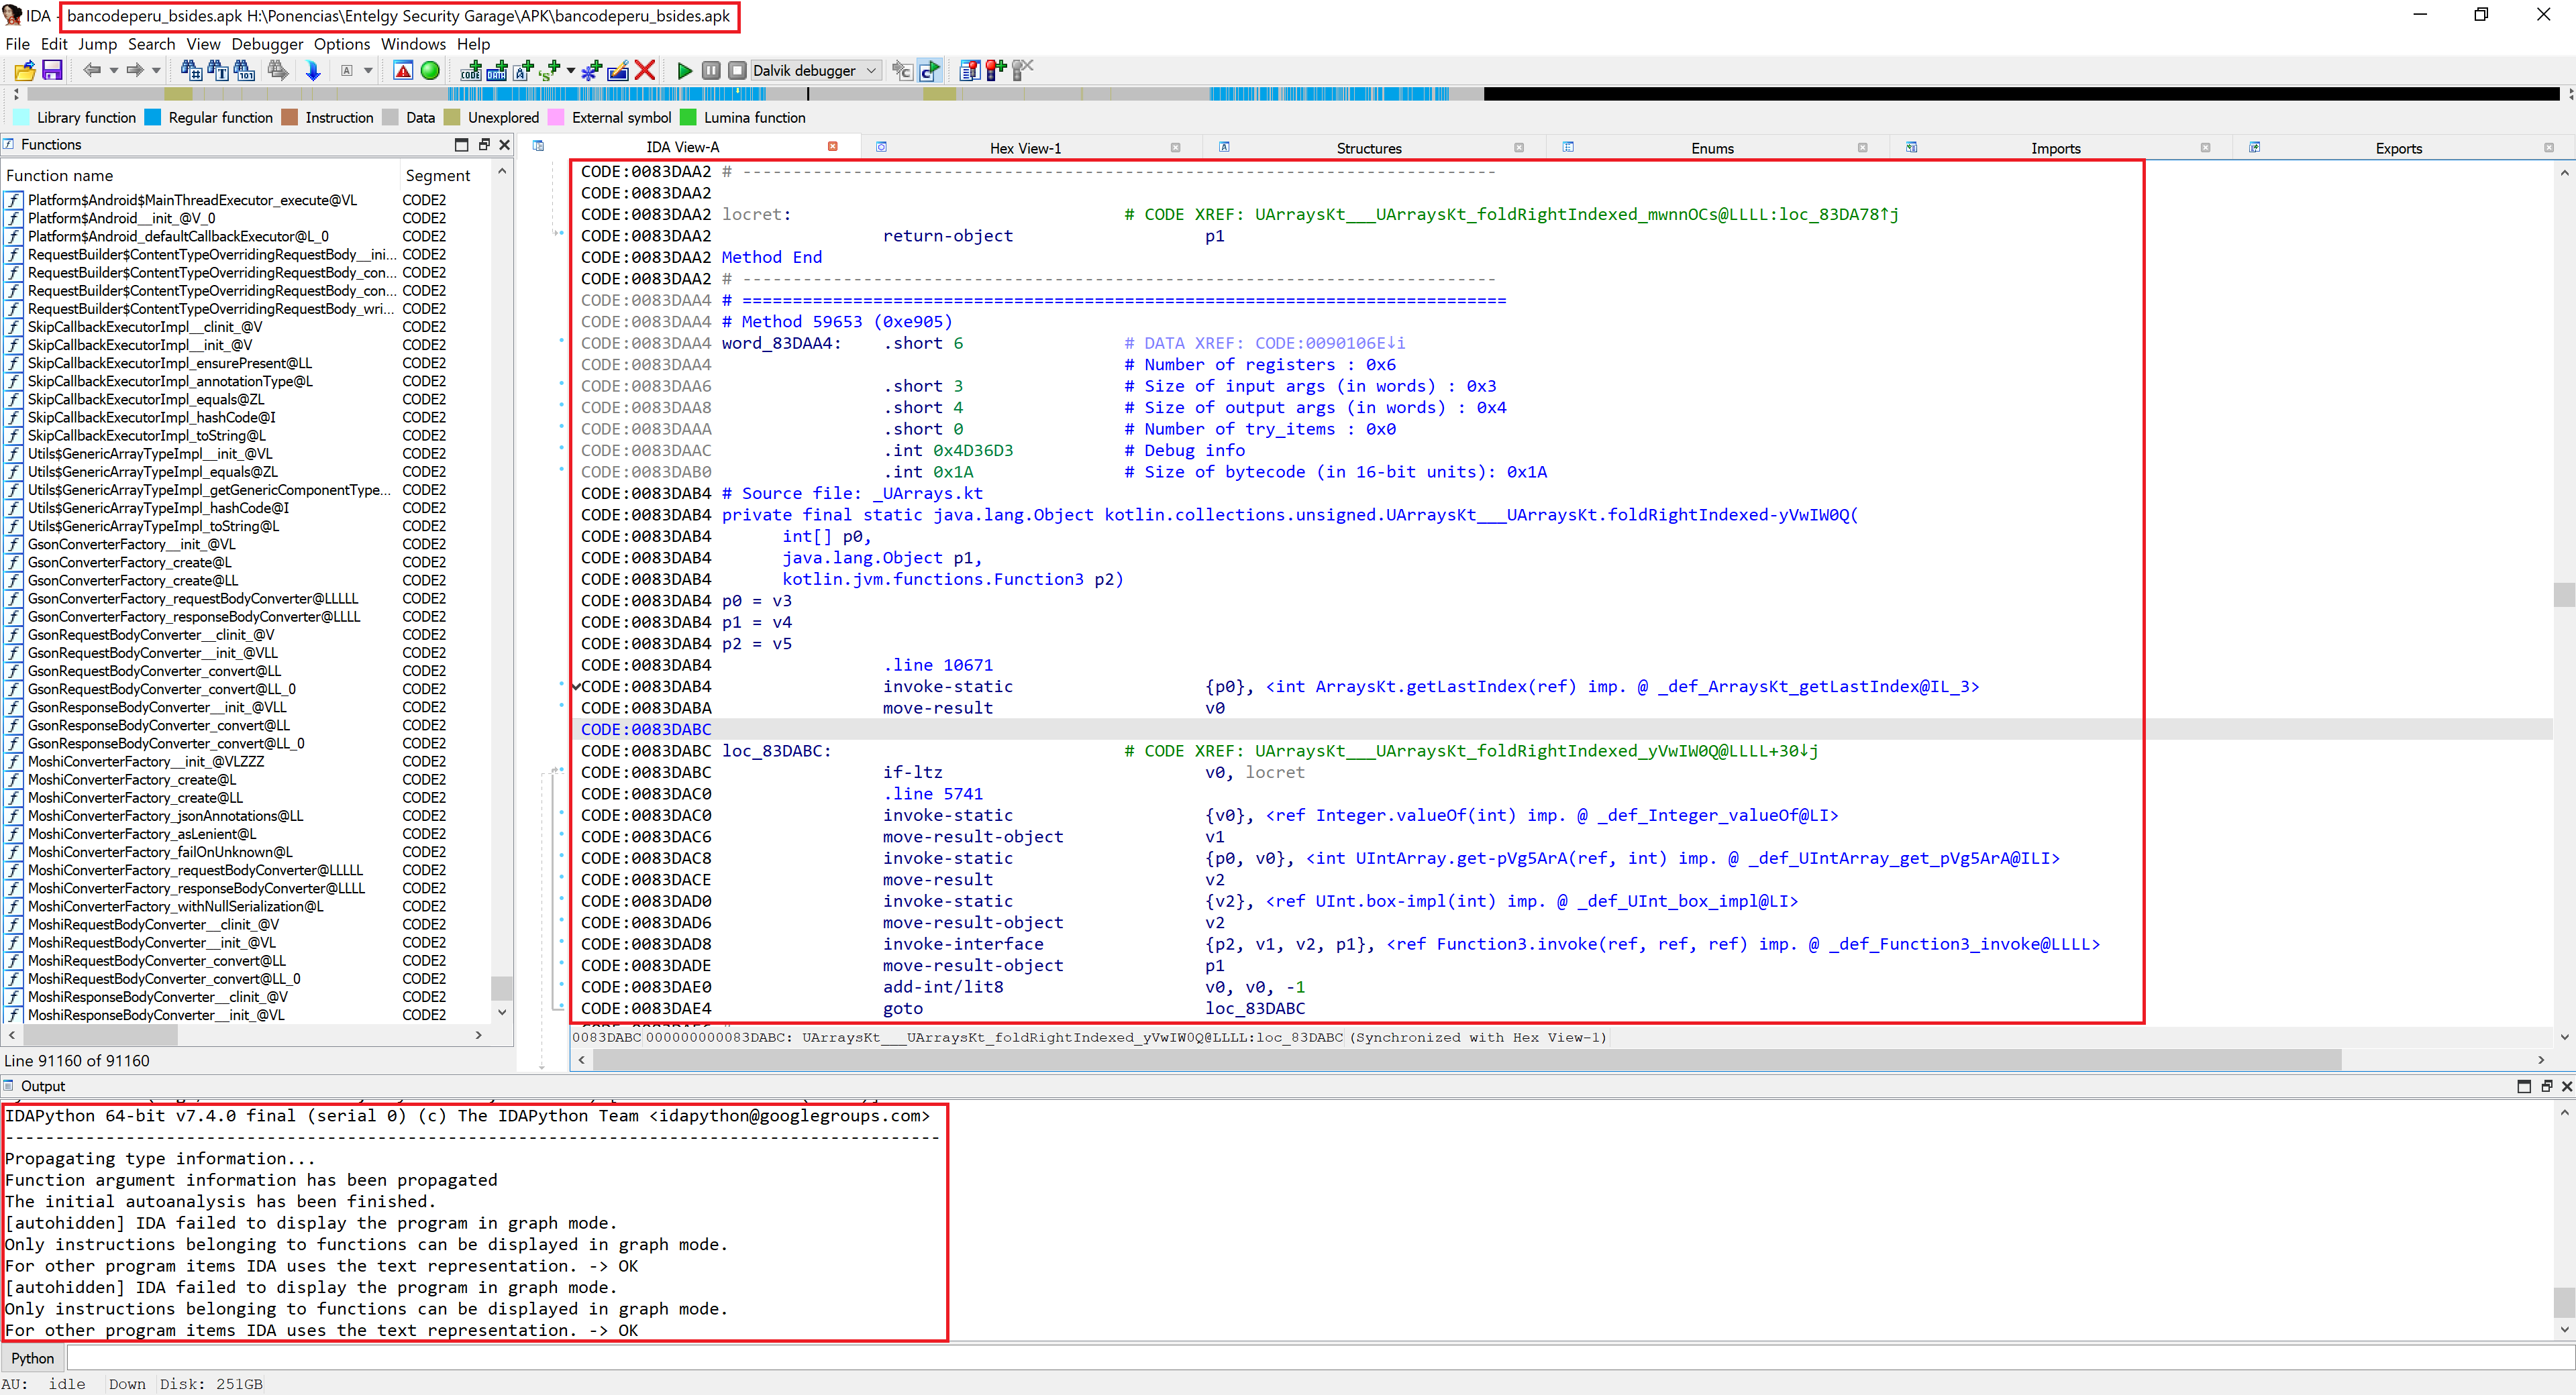Click the red X undefine icon
This screenshot has width=2576, height=1395.
(x=645, y=70)
